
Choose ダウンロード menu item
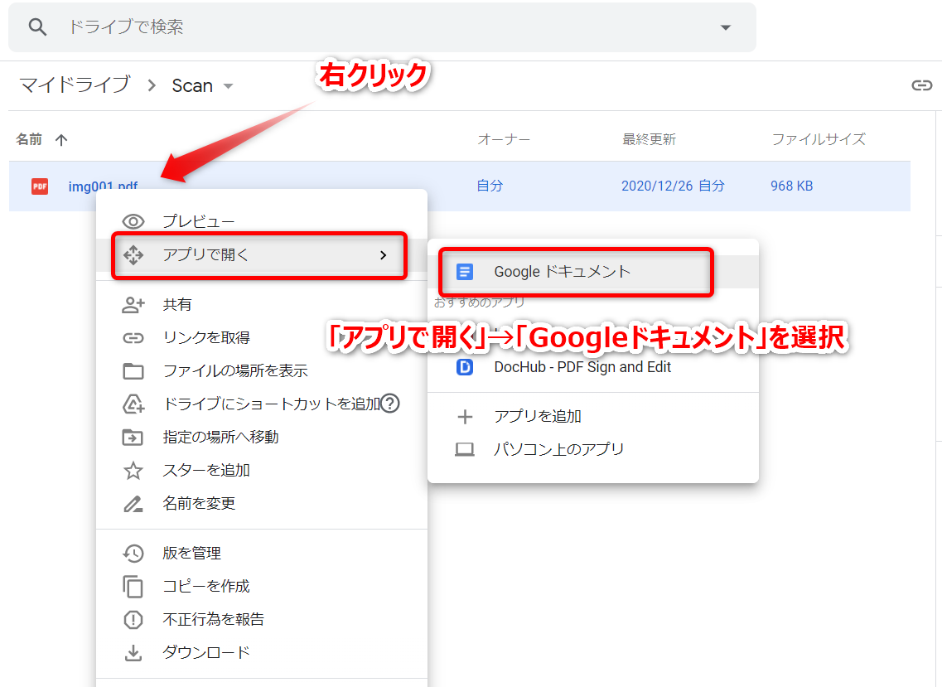coord(262,652)
